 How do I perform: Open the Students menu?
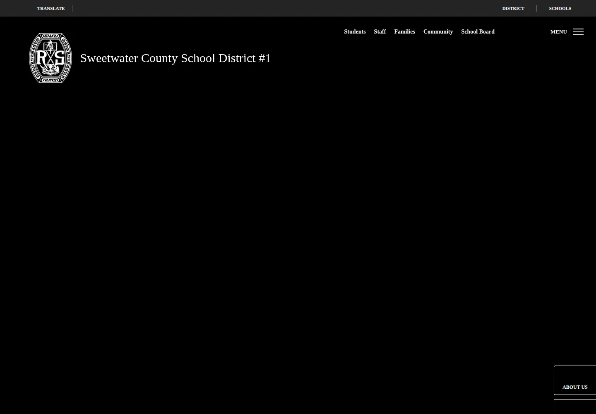[355, 32]
